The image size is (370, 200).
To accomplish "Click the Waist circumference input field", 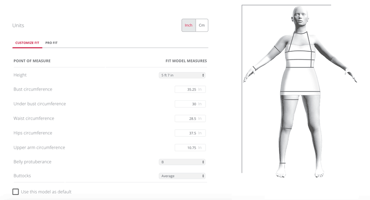I will [x=190, y=119].
